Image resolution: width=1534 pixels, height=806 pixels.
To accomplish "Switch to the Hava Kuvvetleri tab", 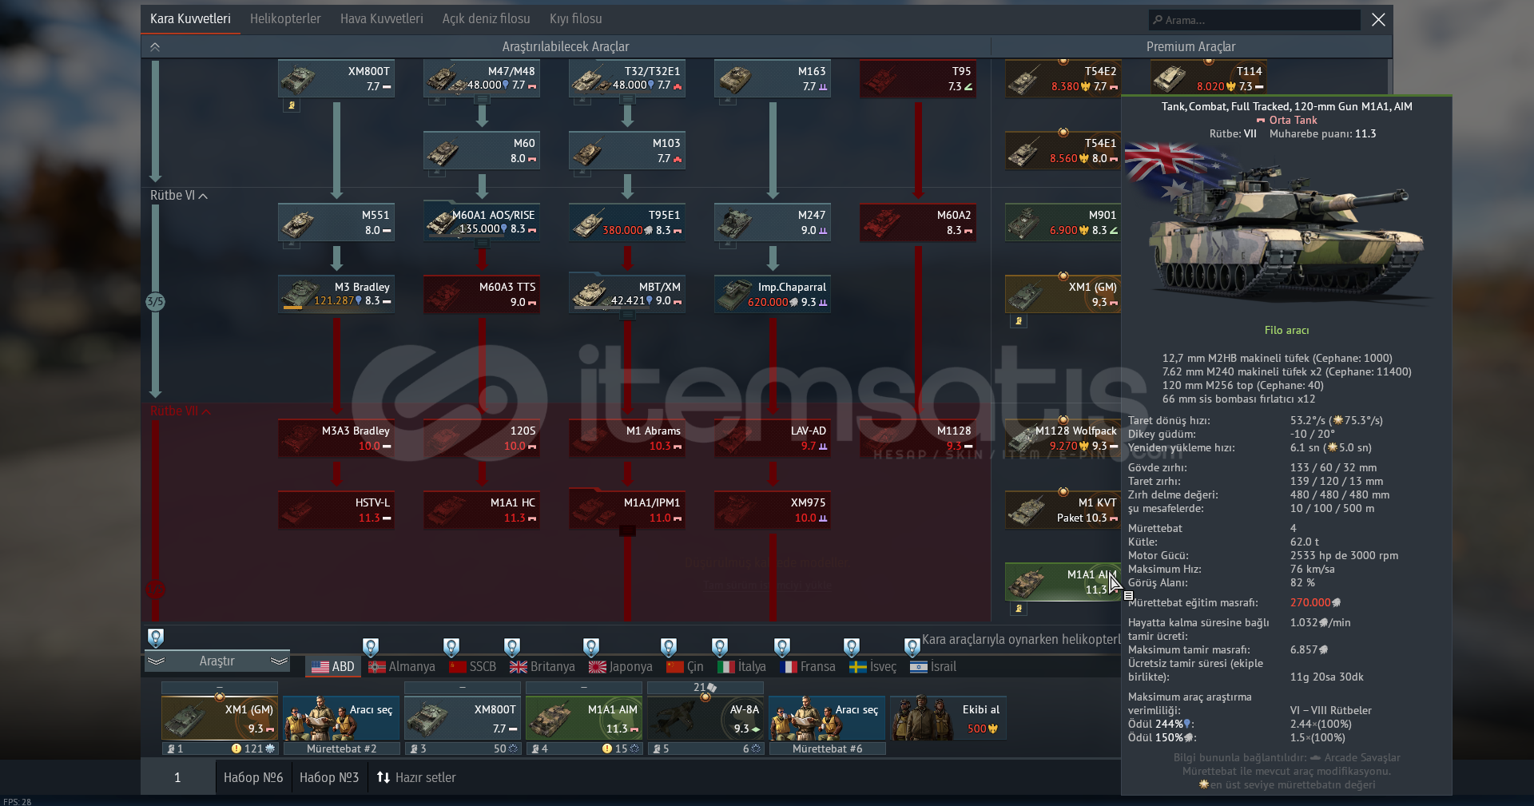I will [381, 19].
